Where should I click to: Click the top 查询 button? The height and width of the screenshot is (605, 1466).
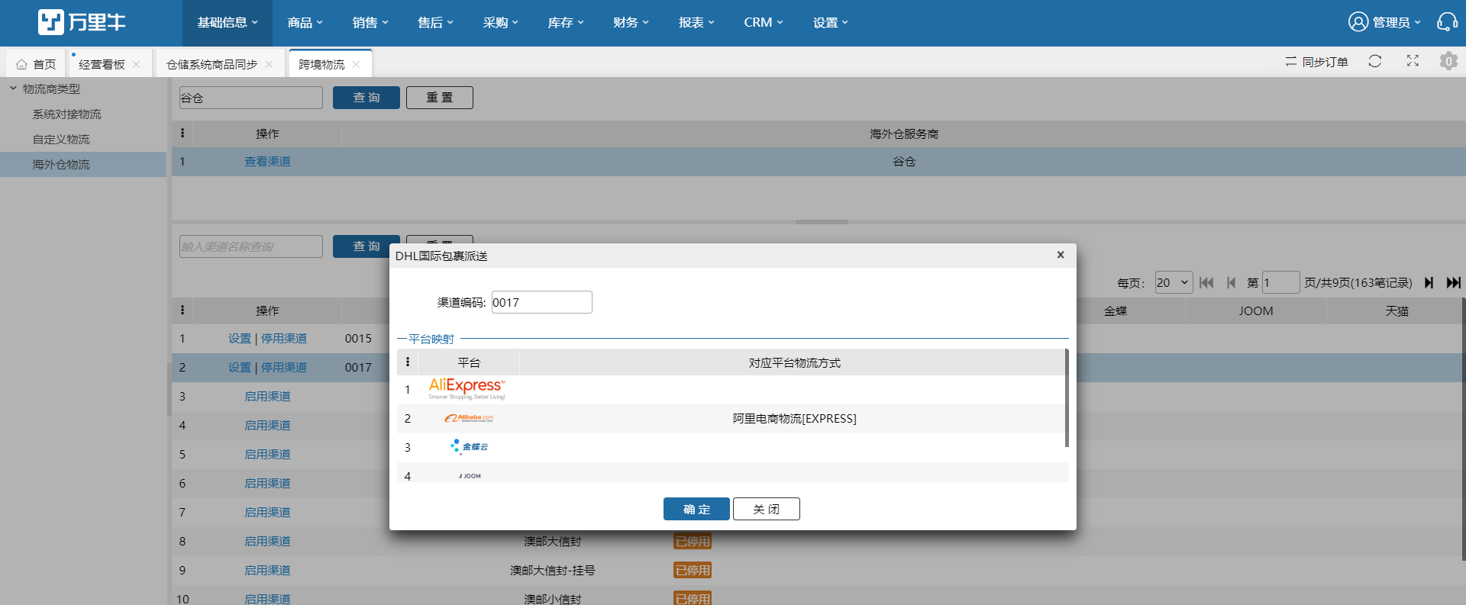tap(366, 98)
